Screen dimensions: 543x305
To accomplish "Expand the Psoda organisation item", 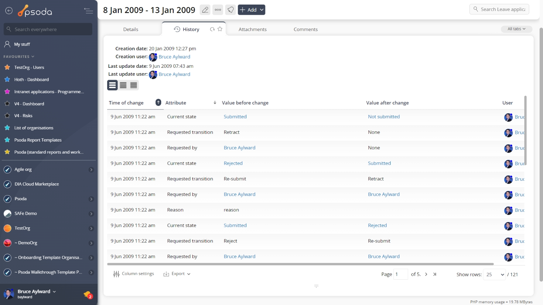I will coord(91,199).
